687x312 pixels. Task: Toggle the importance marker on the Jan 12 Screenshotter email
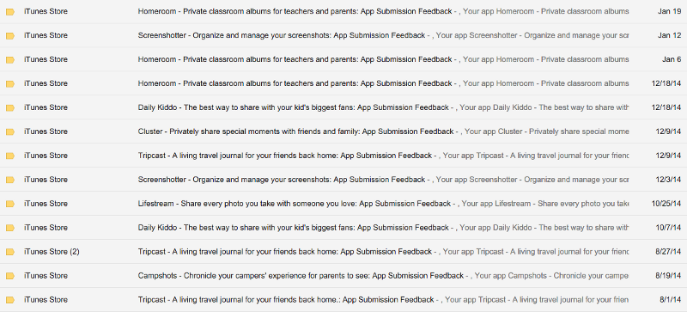tap(10, 36)
